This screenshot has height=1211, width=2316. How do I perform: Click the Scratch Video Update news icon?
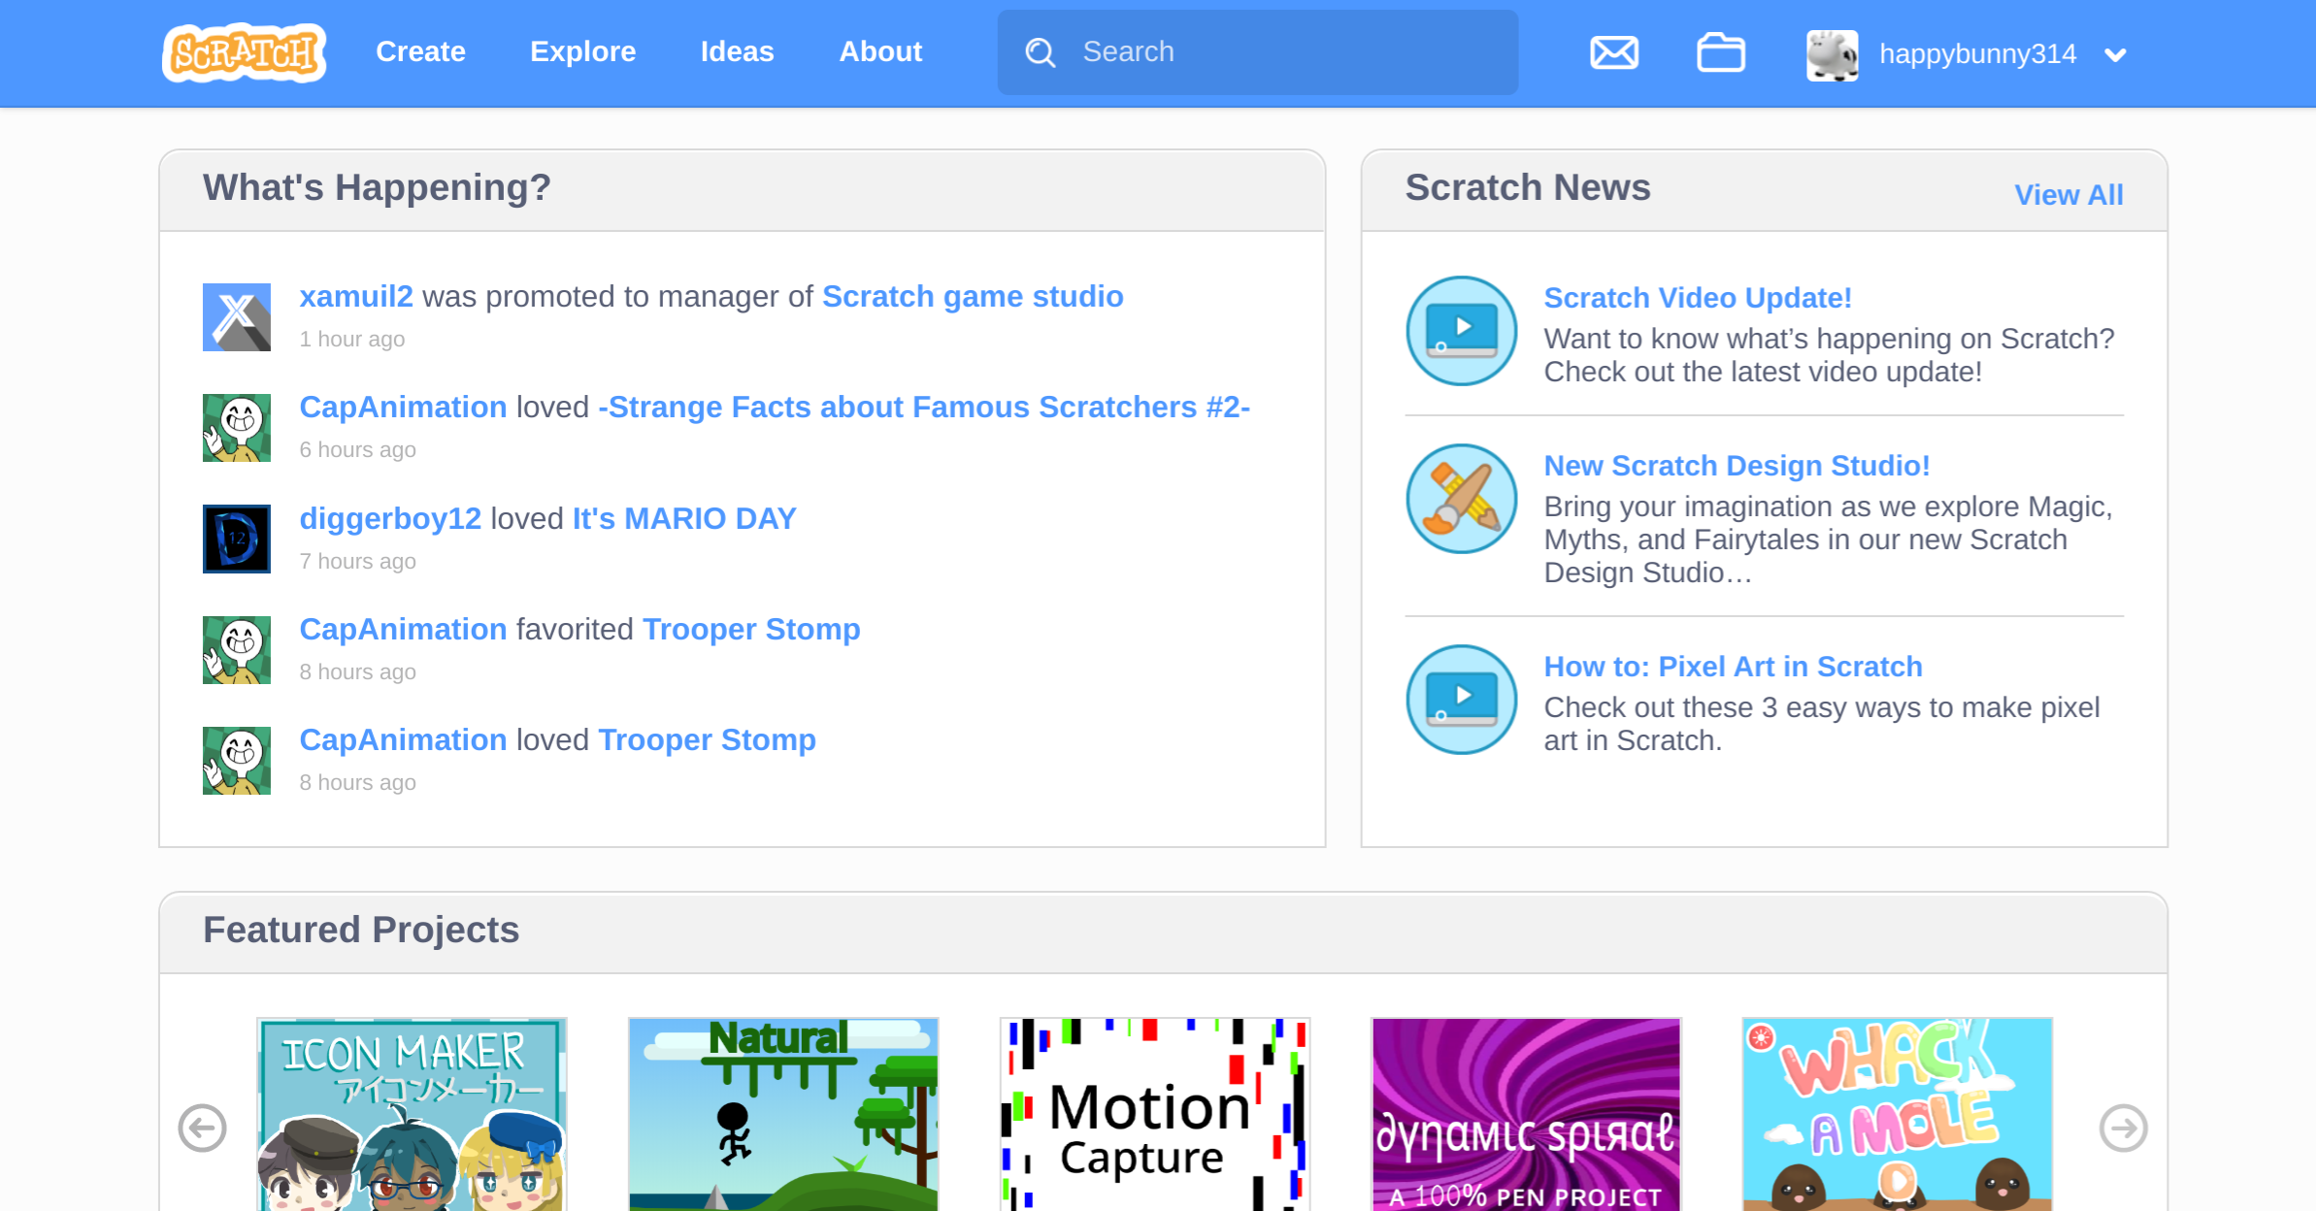click(x=1461, y=331)
